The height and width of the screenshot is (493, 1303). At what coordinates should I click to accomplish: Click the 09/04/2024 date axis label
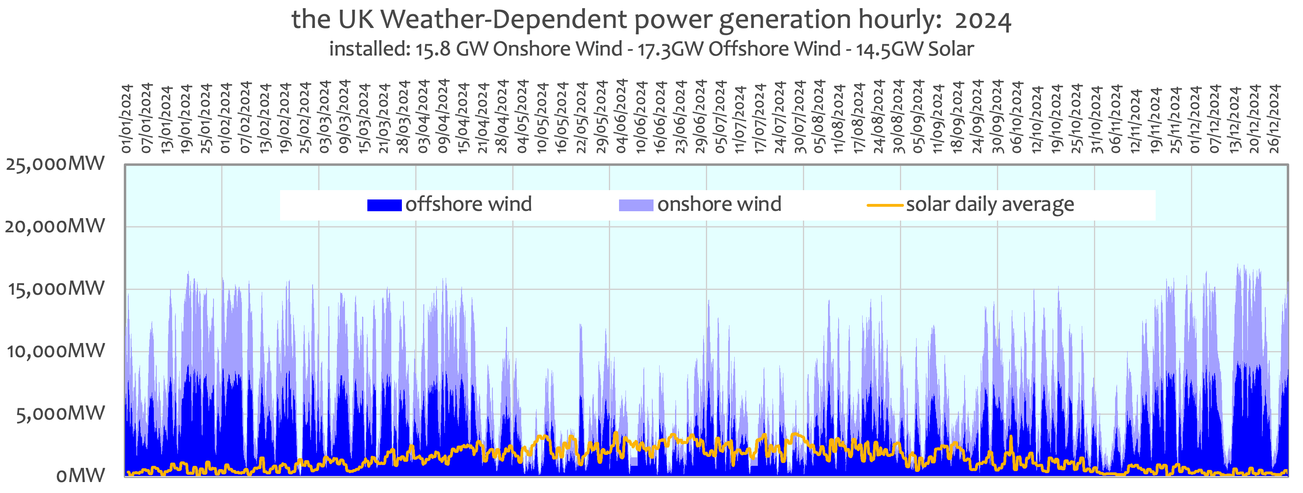pos(443,116)
